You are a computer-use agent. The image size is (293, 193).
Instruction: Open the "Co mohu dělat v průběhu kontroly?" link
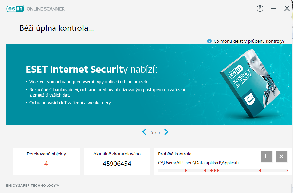click(249, 41)
